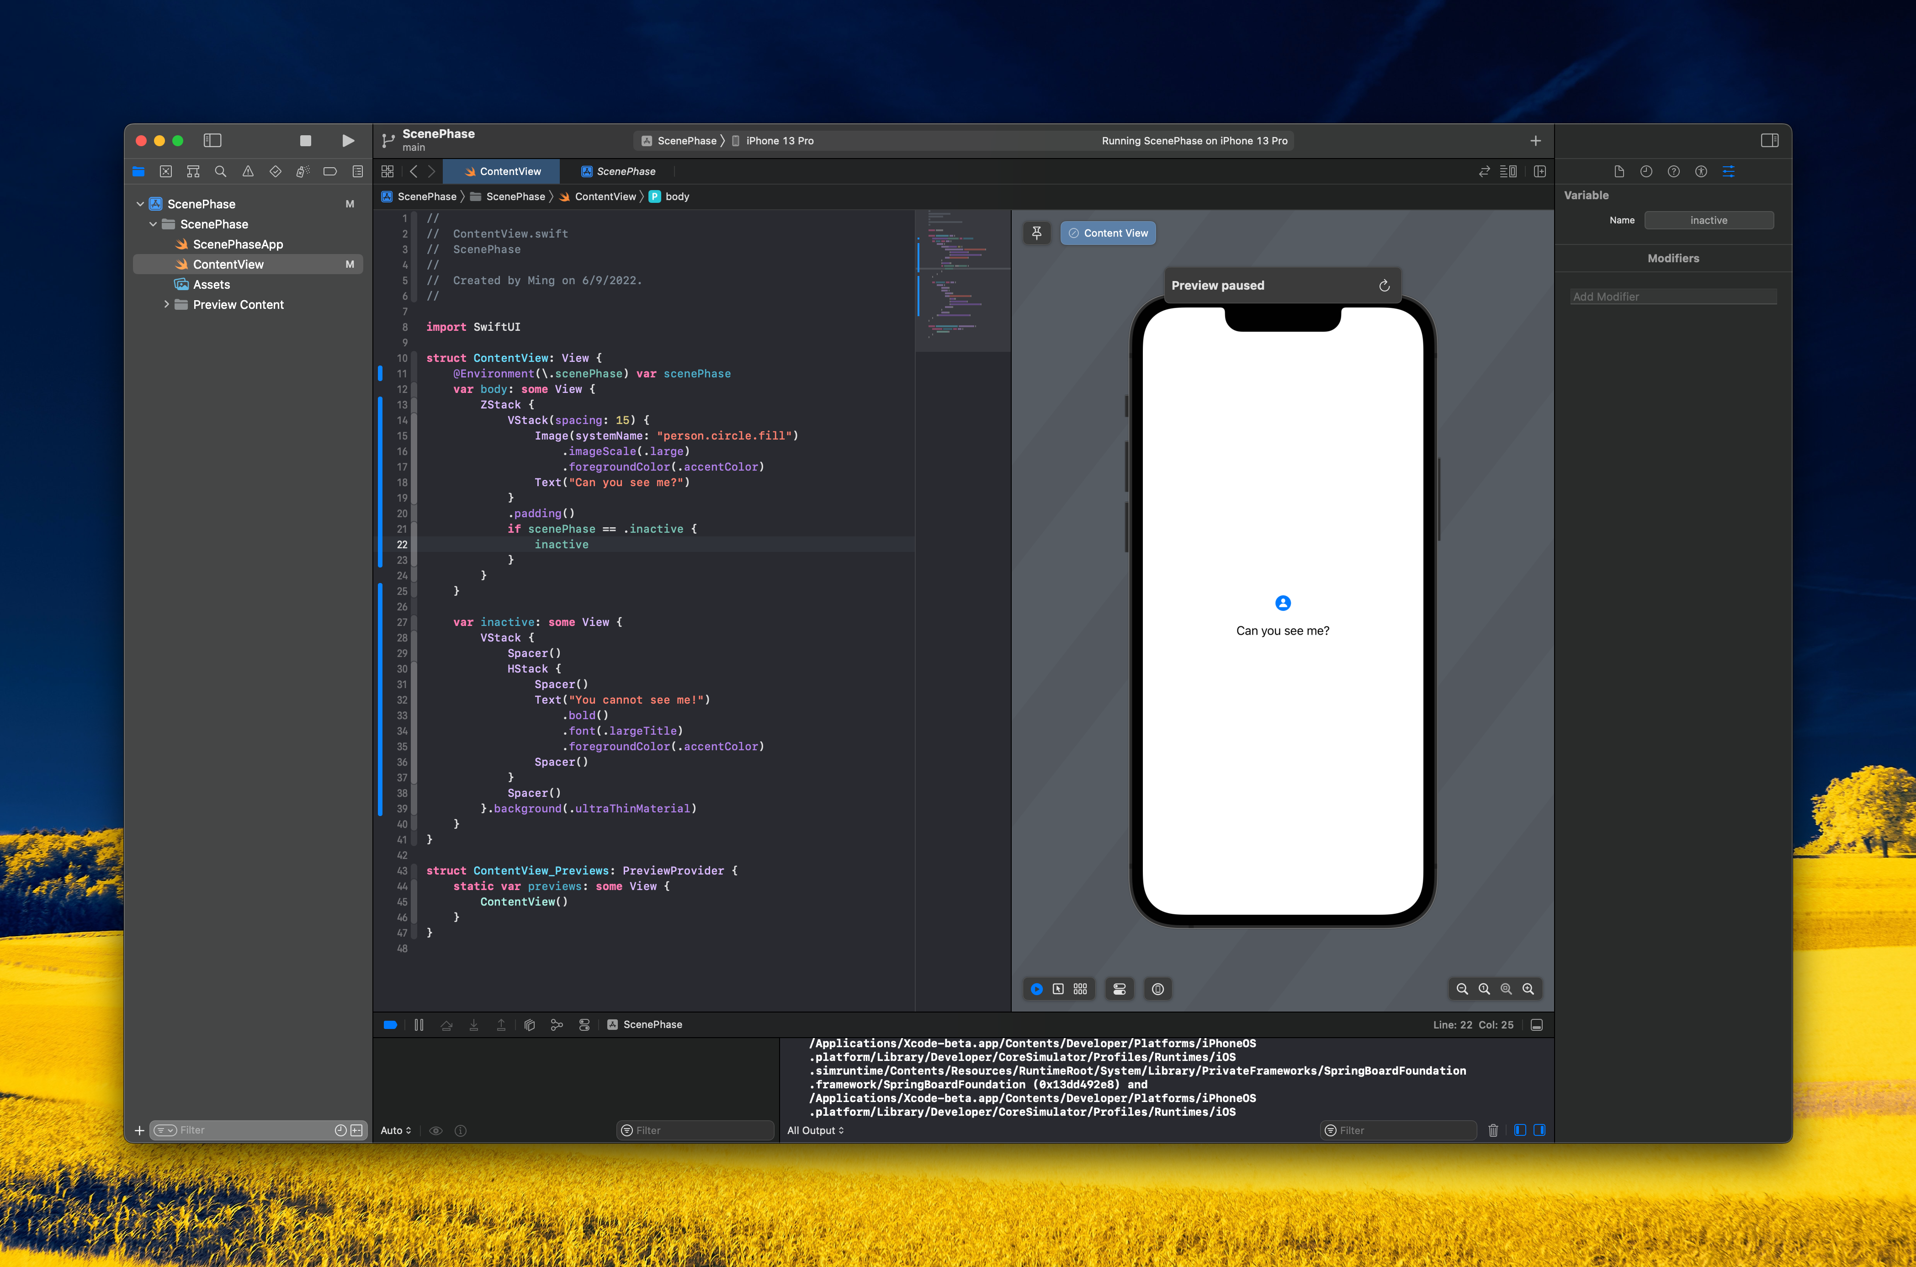
Task: Toggle the debug area visibility button
Action: coord(1536,1024)
